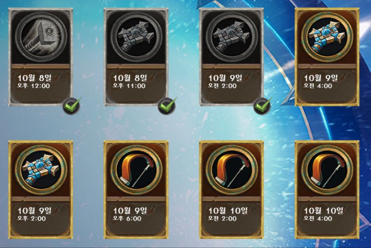Image resolution: width=371 pixels, height=248 pixels.
Task: Click the 10월 8일 오후 12:00 date label
Action: (x=35, y=81)
